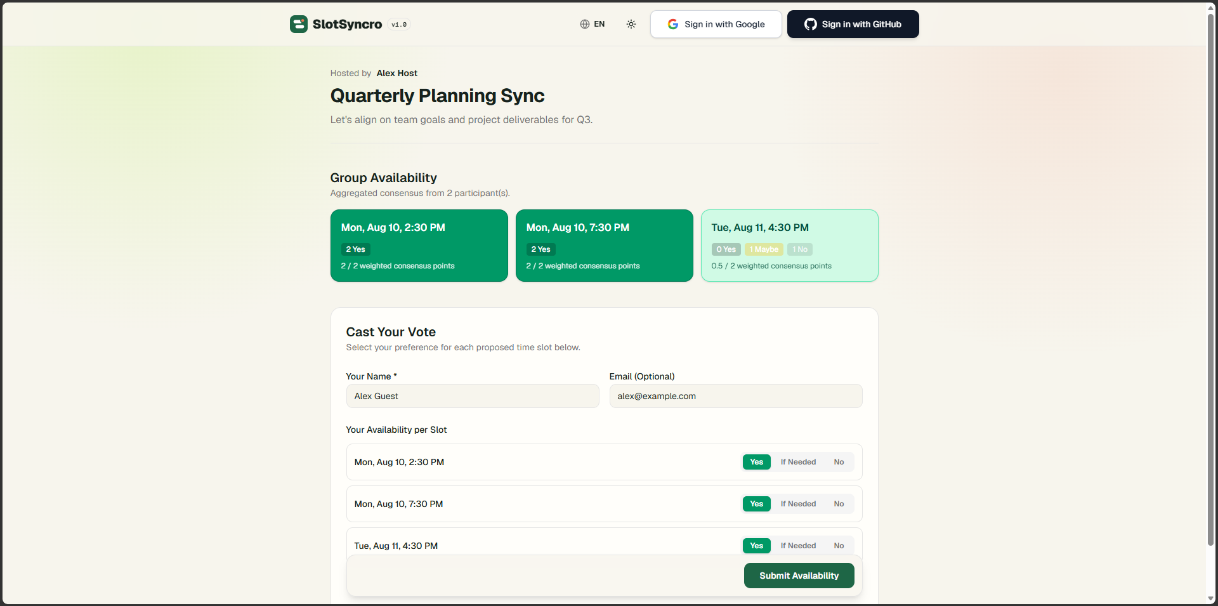
Task: Open the Mon, Aug 10, 7:30 PM availability card
Action: tap(605, 246)
